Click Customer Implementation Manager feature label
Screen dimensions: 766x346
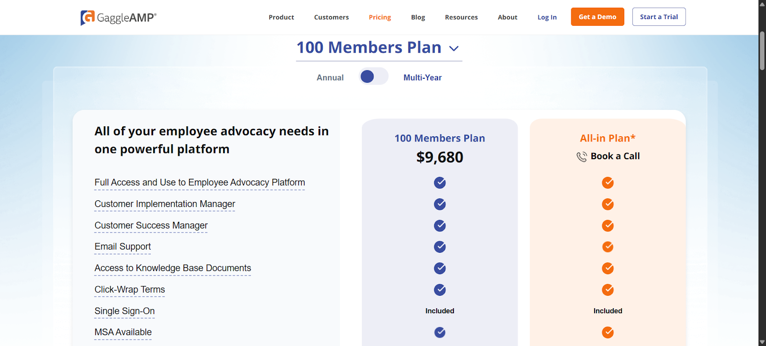pyautogui.click(x=165, y=204)
